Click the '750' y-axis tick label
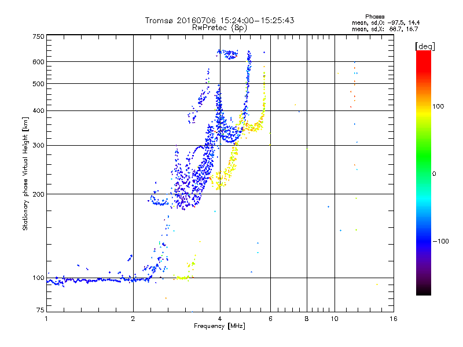This screenshot has width=463, height=347. point(38,36)
